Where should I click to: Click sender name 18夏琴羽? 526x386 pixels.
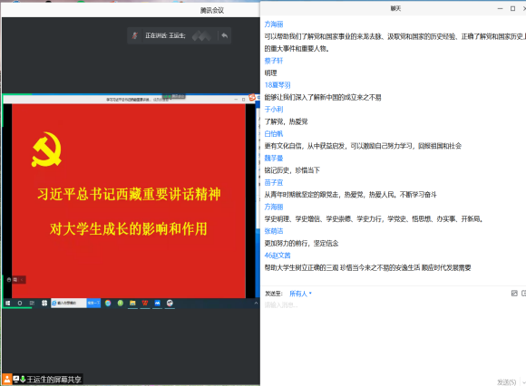[278, 85]
